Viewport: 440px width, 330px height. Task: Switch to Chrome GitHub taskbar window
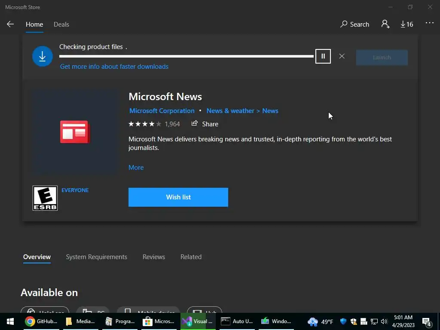(x=41, y=321)
